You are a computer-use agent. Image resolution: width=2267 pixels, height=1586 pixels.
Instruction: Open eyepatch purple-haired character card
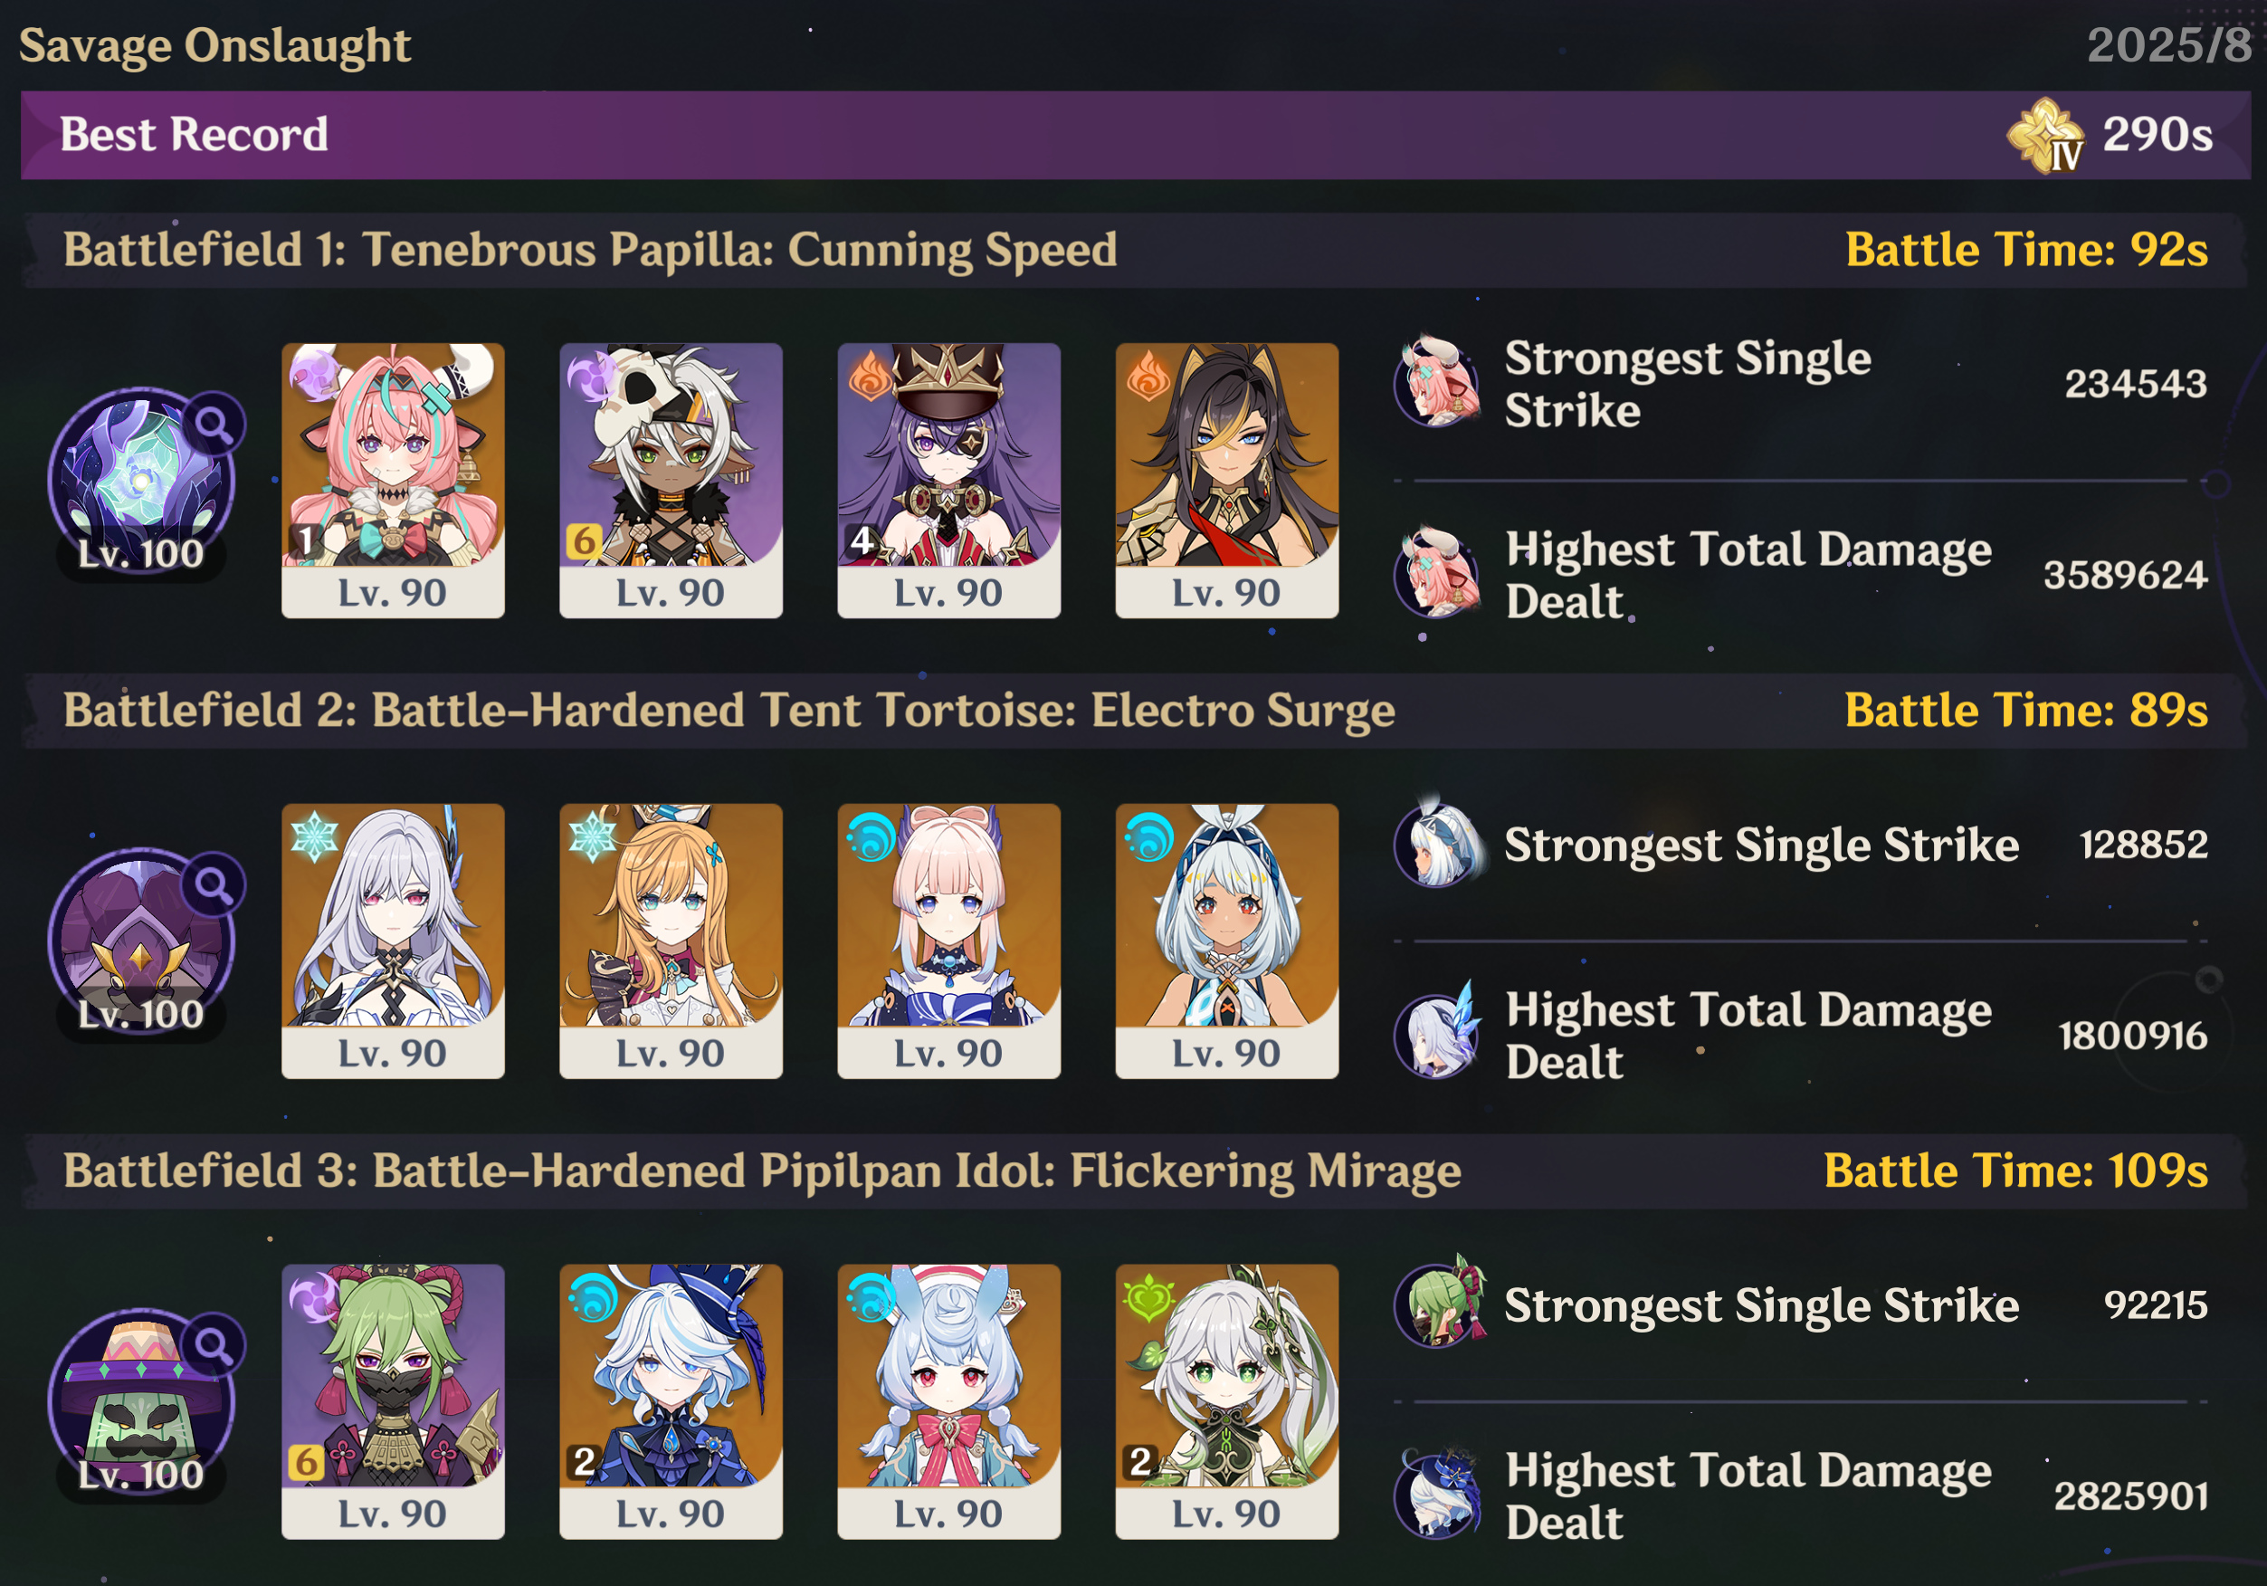[948, 481]
